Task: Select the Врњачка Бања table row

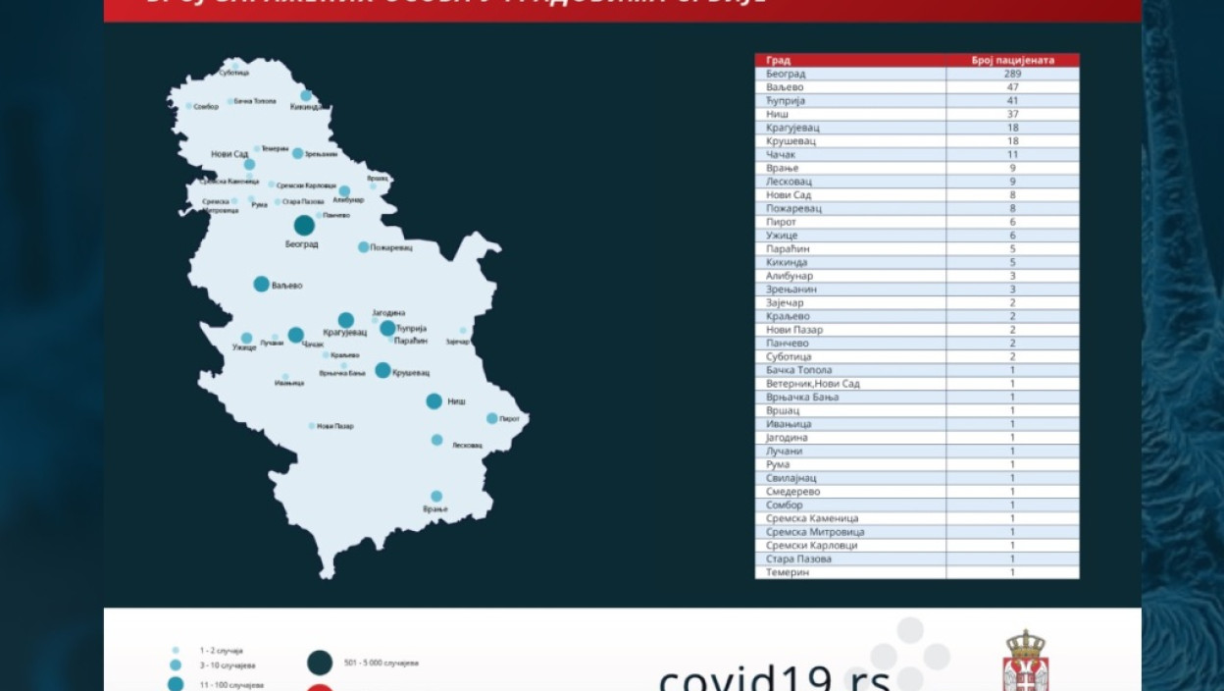Action: tap(917, 398)
